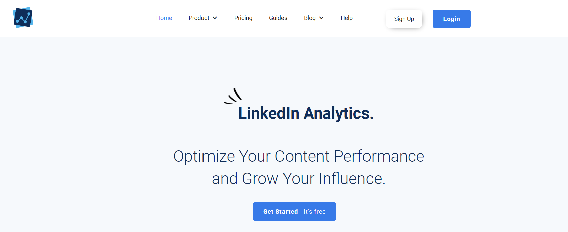Open the Help page link

pos(347,18)
